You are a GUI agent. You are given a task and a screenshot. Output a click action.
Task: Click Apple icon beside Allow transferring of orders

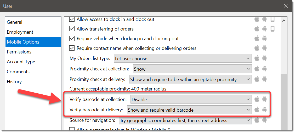pyautogui.click(x=257, y=29)
